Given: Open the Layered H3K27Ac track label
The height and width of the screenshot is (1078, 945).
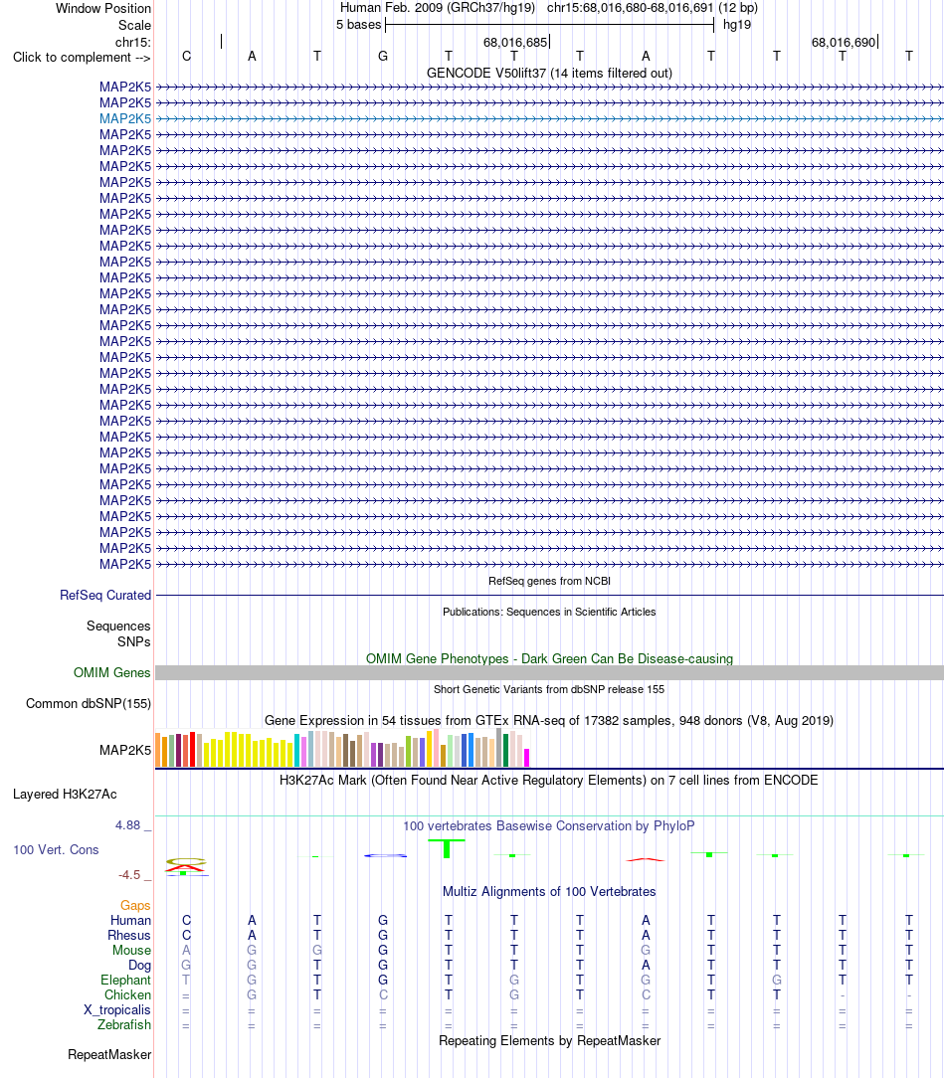Looking at the screenshot, I should [x=65, y=795].
